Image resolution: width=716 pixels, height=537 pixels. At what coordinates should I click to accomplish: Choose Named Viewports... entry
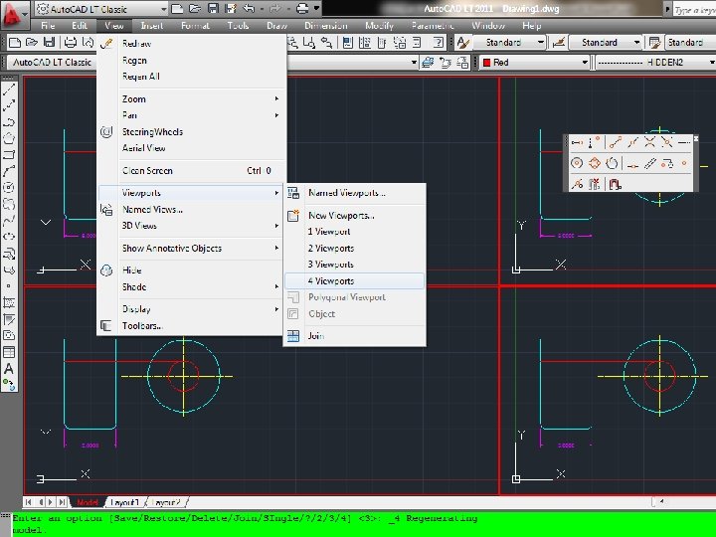354,193
